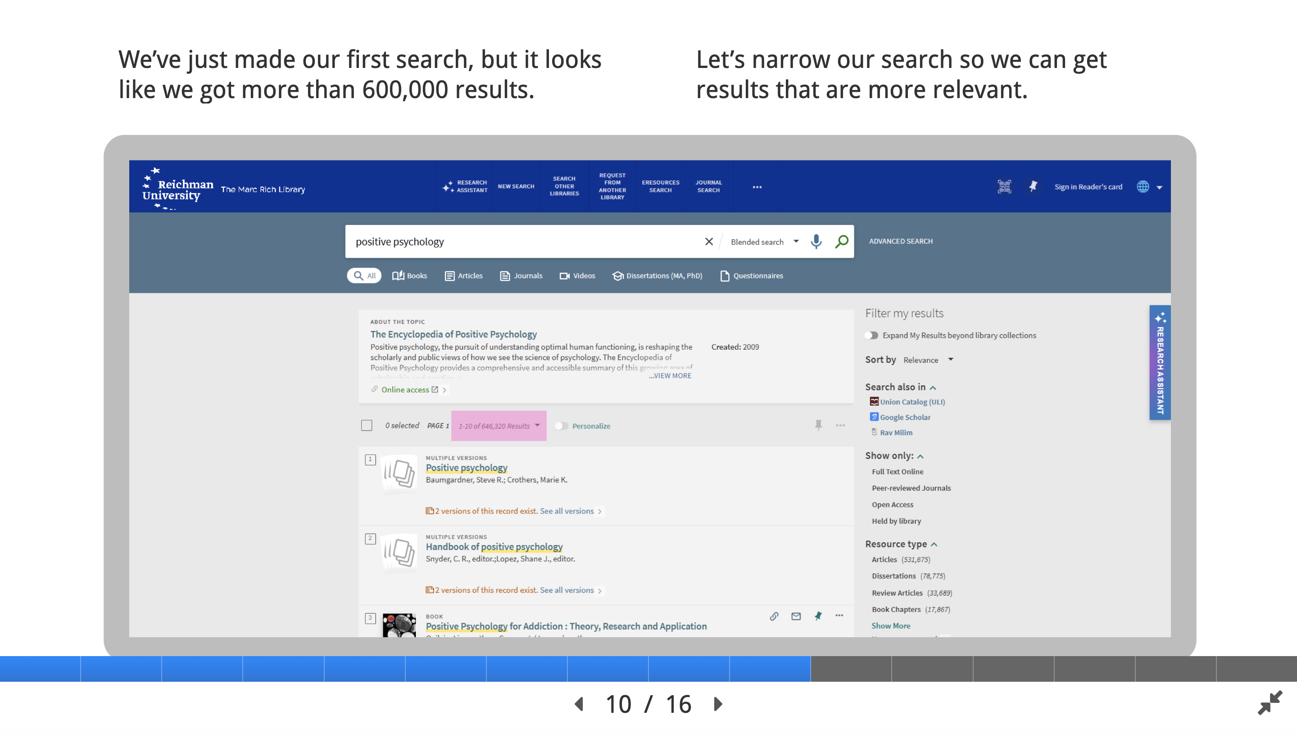Click the pin favorites icon in header
Screen dimensions: 1297x738
(1033, 187)
